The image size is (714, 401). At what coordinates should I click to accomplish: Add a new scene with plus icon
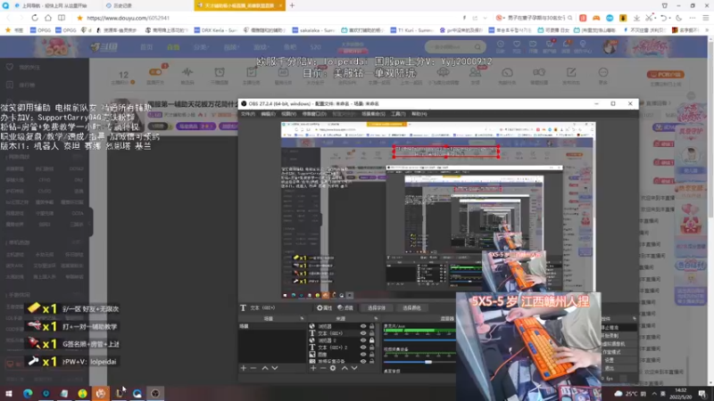pos(244,368)
